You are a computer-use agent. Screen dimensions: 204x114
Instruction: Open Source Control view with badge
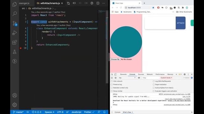click(x=15, y=23)
